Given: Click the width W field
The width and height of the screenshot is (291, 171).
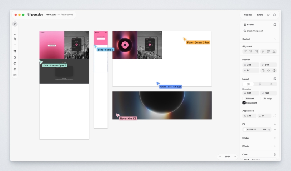Looking at the screenshot, I should point(251,93).
